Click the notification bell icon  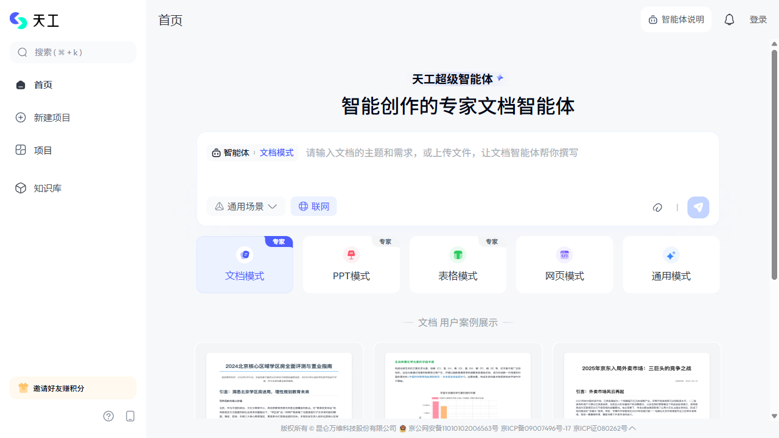729,19
